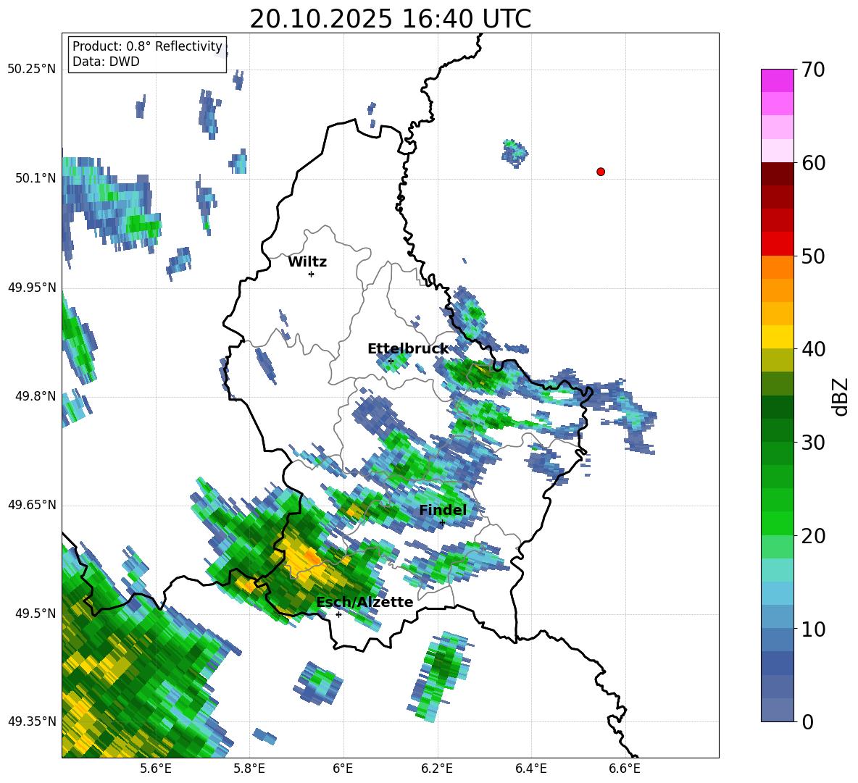Click the 30 tick on colorbar
Screen dimensions: 858x783
pos(813,443)
